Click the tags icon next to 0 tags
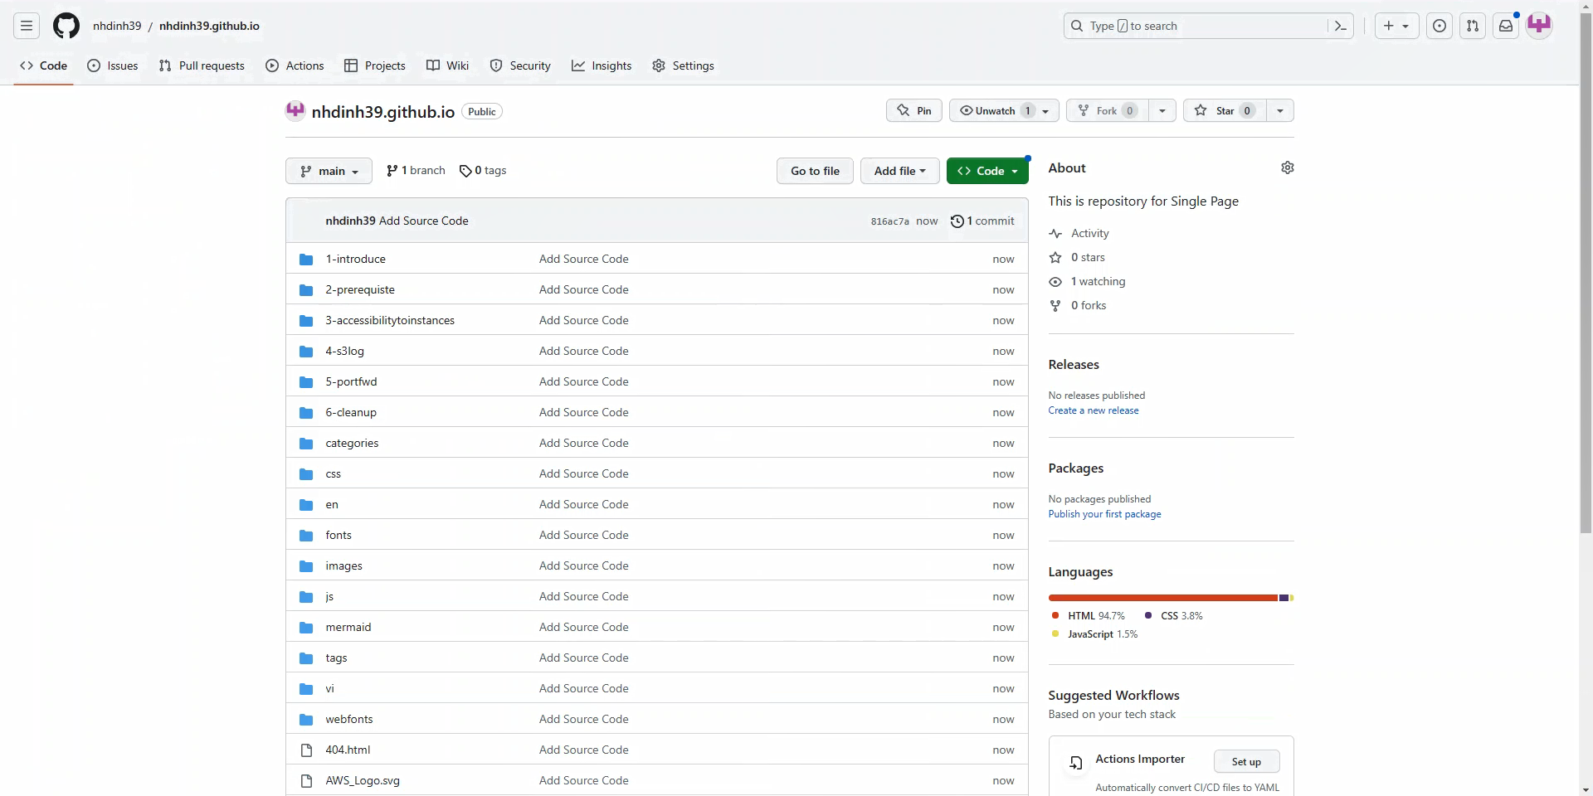Image resolution: width=1593 pixels, height=796 pixels. tap(465, 171)
